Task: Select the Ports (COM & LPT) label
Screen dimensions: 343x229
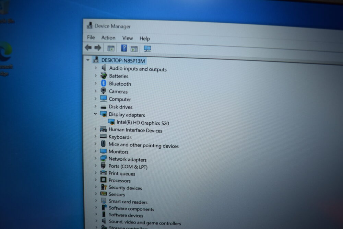Action: click(128, 167)
